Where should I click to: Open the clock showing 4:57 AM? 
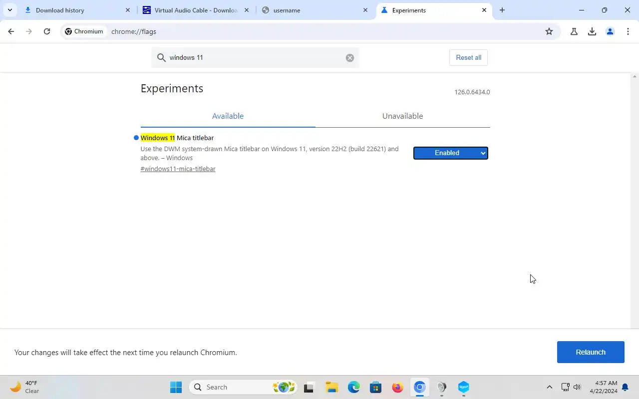(x=604, y=387)
